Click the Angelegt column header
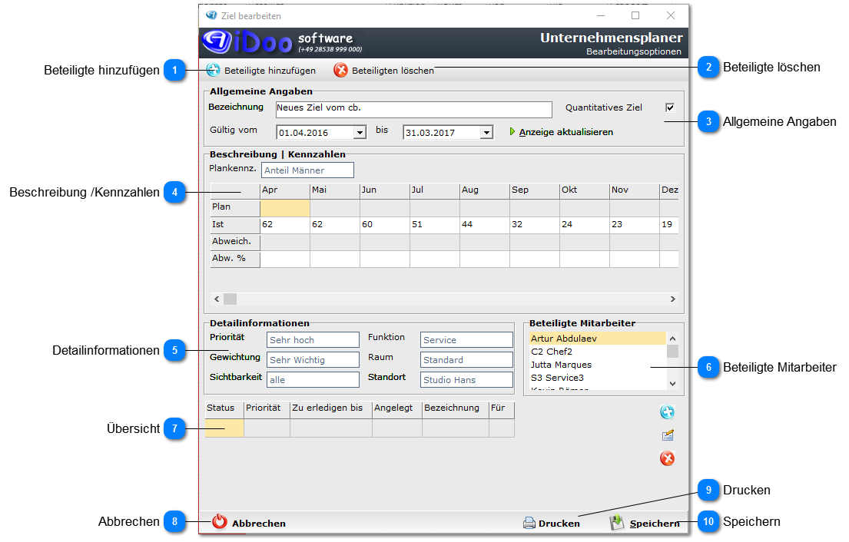This screenshot has height=542, width=849. (x=397, y=408)
